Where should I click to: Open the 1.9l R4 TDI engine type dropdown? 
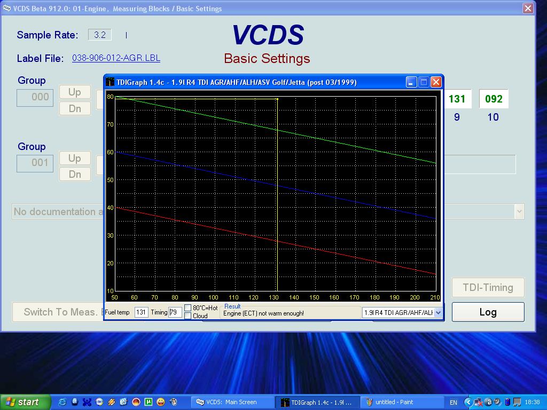click(x=438, y=313)
